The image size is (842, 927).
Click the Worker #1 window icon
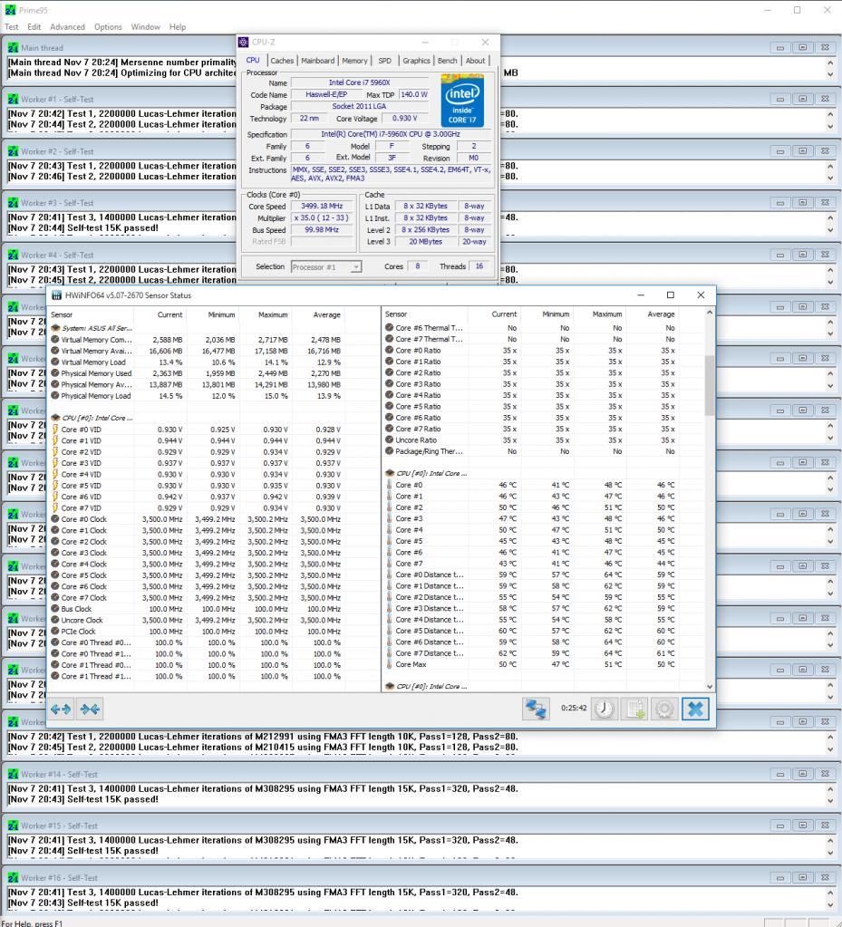pos(13,100)
